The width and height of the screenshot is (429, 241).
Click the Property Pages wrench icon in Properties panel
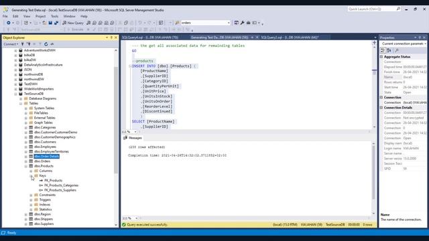pos(397,50)
